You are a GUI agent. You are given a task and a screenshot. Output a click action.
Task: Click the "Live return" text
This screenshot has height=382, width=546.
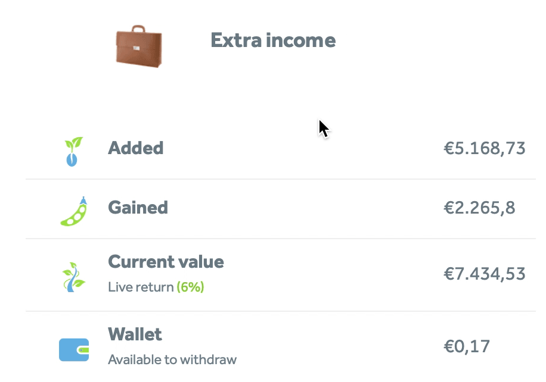click(x=141, y=287)
